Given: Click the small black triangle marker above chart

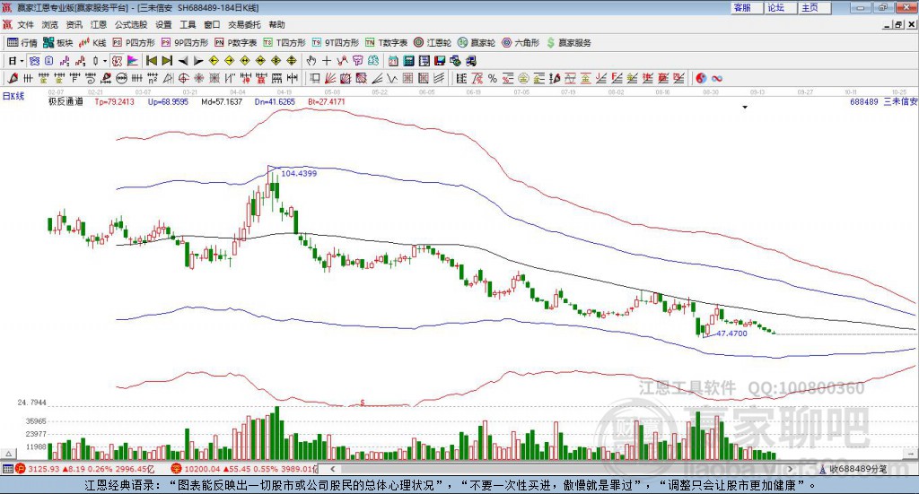Looking at the screenshot, I should pyautogui.click(x=745, y=107).
